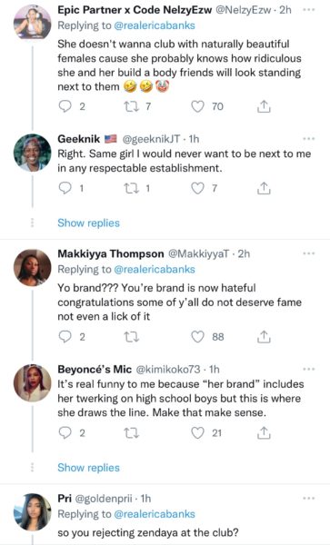Like the Beyoncé's Mic tweet with 21 likes
The height and width of the screenshot is (545, 330).
click(197, 433)
